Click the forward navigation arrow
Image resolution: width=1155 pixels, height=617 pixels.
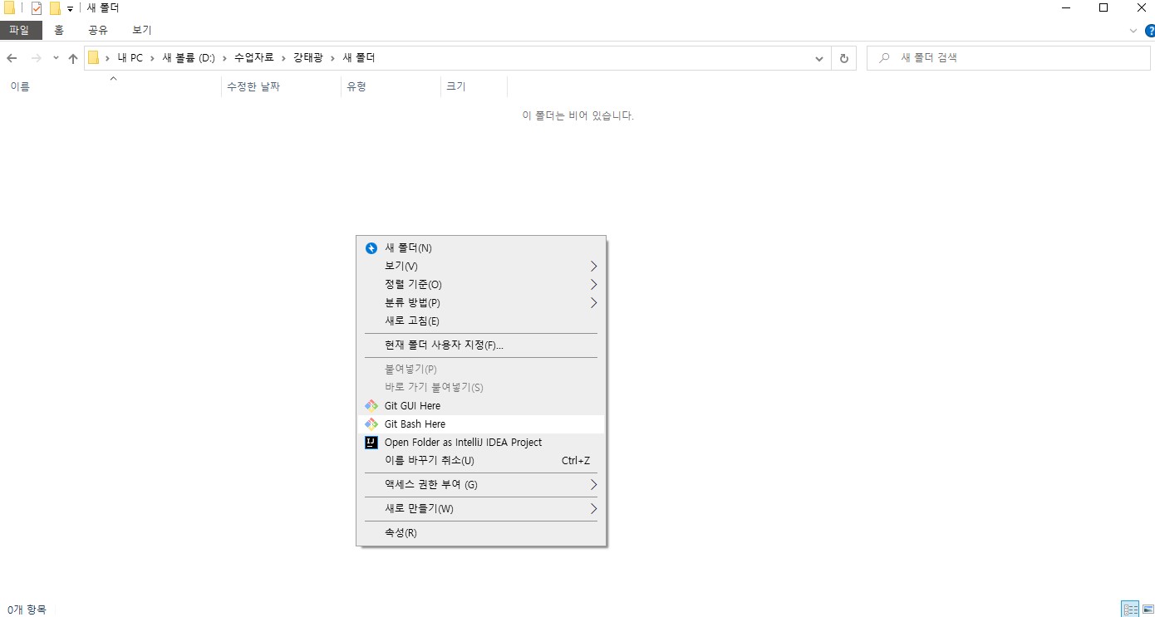[x=36, y=58]
